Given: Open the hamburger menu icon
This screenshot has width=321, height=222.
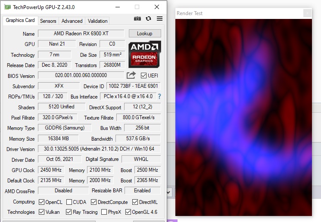Looking at the screenshot, I should (160, 18).
